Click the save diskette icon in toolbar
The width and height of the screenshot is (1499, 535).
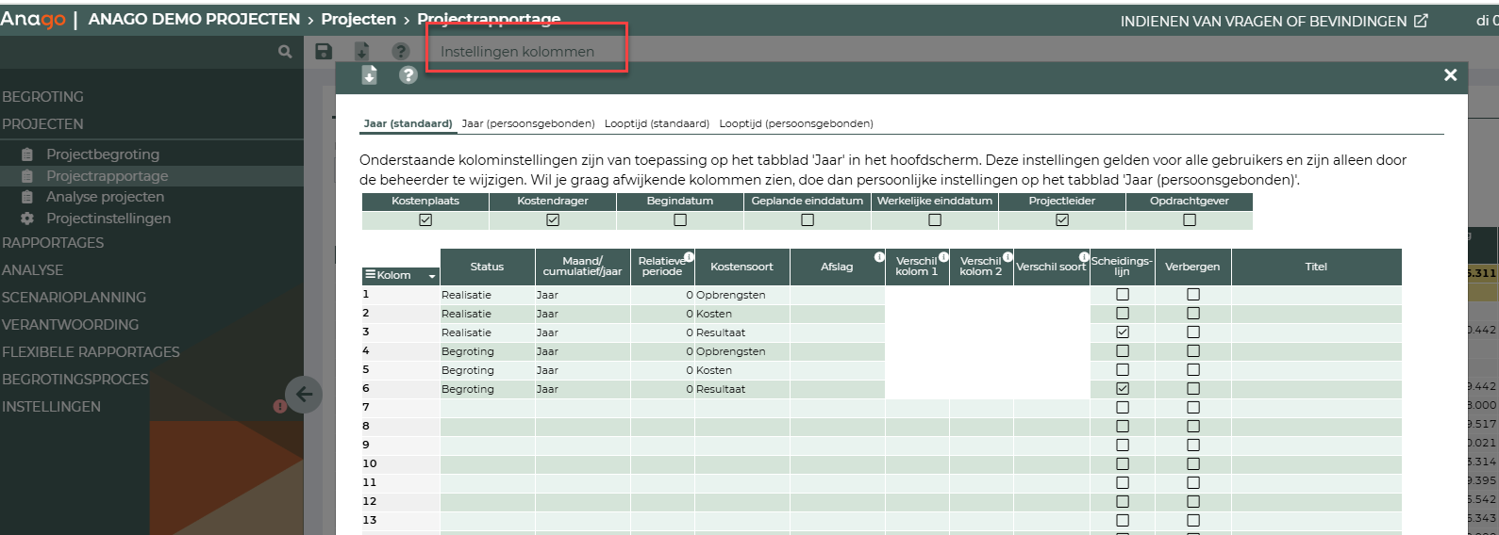tap(324, 52)
